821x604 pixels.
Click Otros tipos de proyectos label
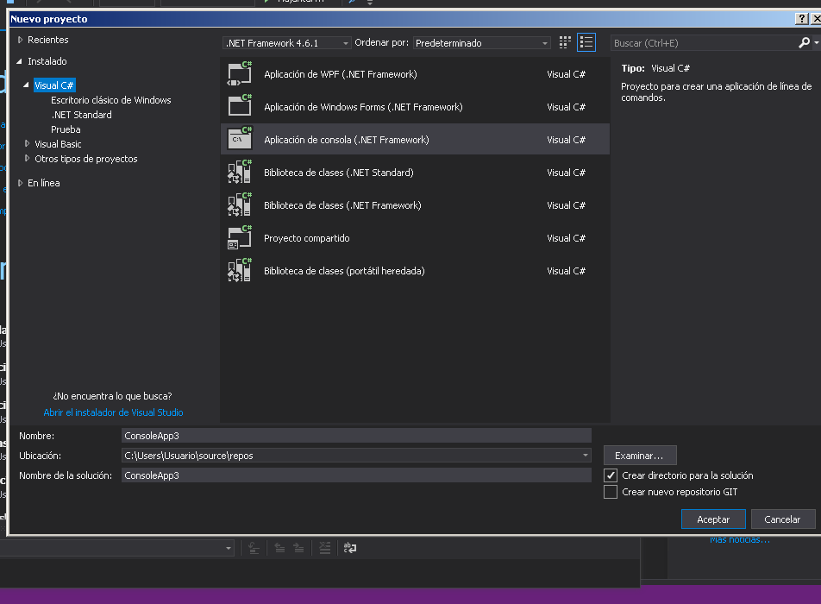[86, 159]
